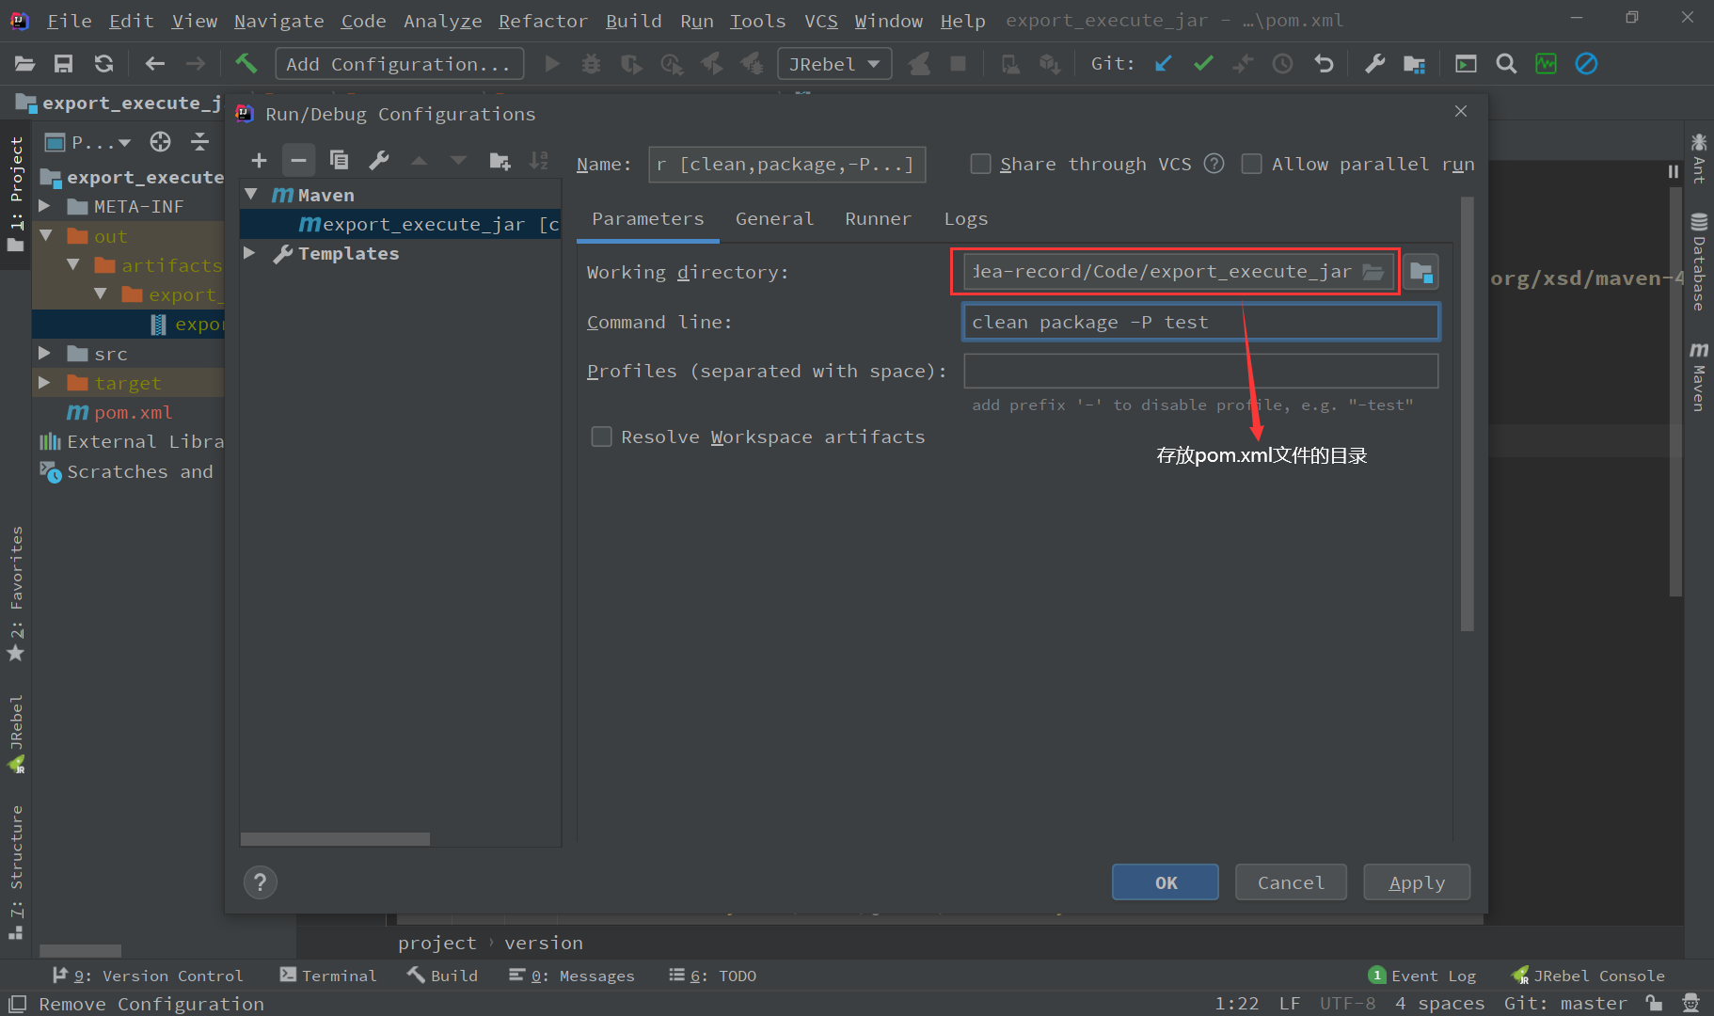Add new configuration with plus icon
The image size is (1714, 1016).
259,161
